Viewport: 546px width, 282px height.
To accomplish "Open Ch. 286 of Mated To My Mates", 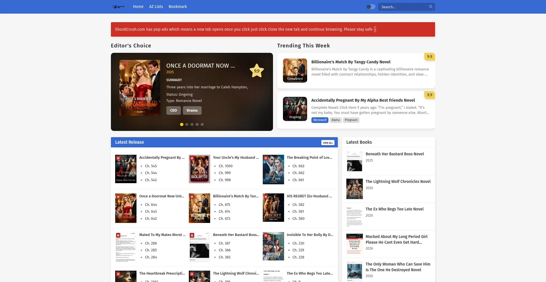I will coord(151,243).
